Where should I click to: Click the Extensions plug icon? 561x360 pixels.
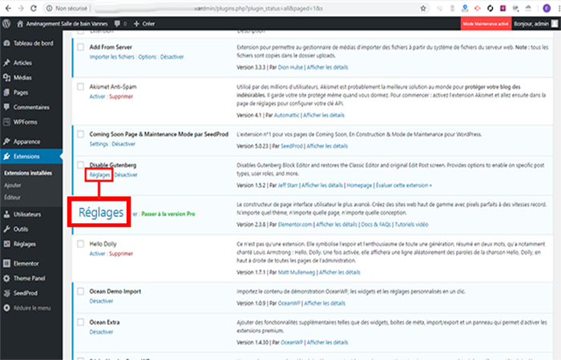6,157
